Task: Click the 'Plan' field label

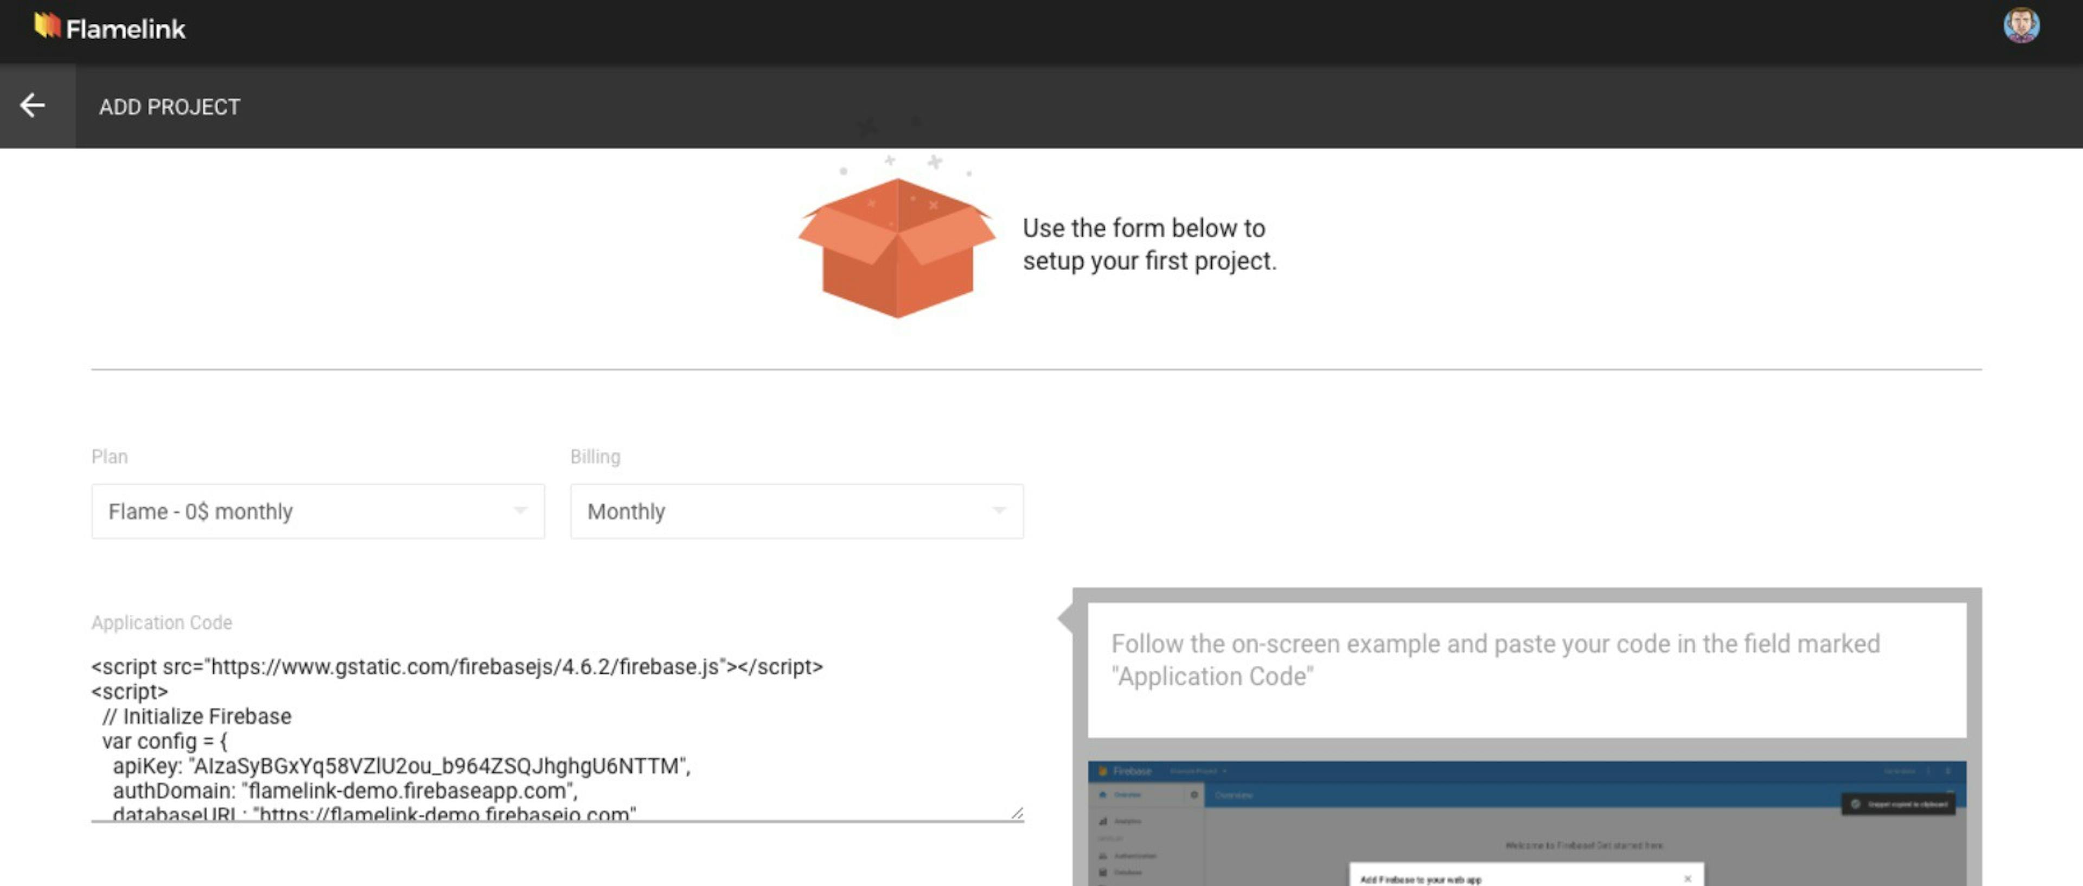Action: tap(109, 456)
